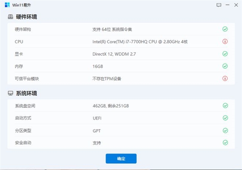This screenshot has height=170, width=242.
Task: Click green check icon for 显卡 row
Action: (225, 54)
